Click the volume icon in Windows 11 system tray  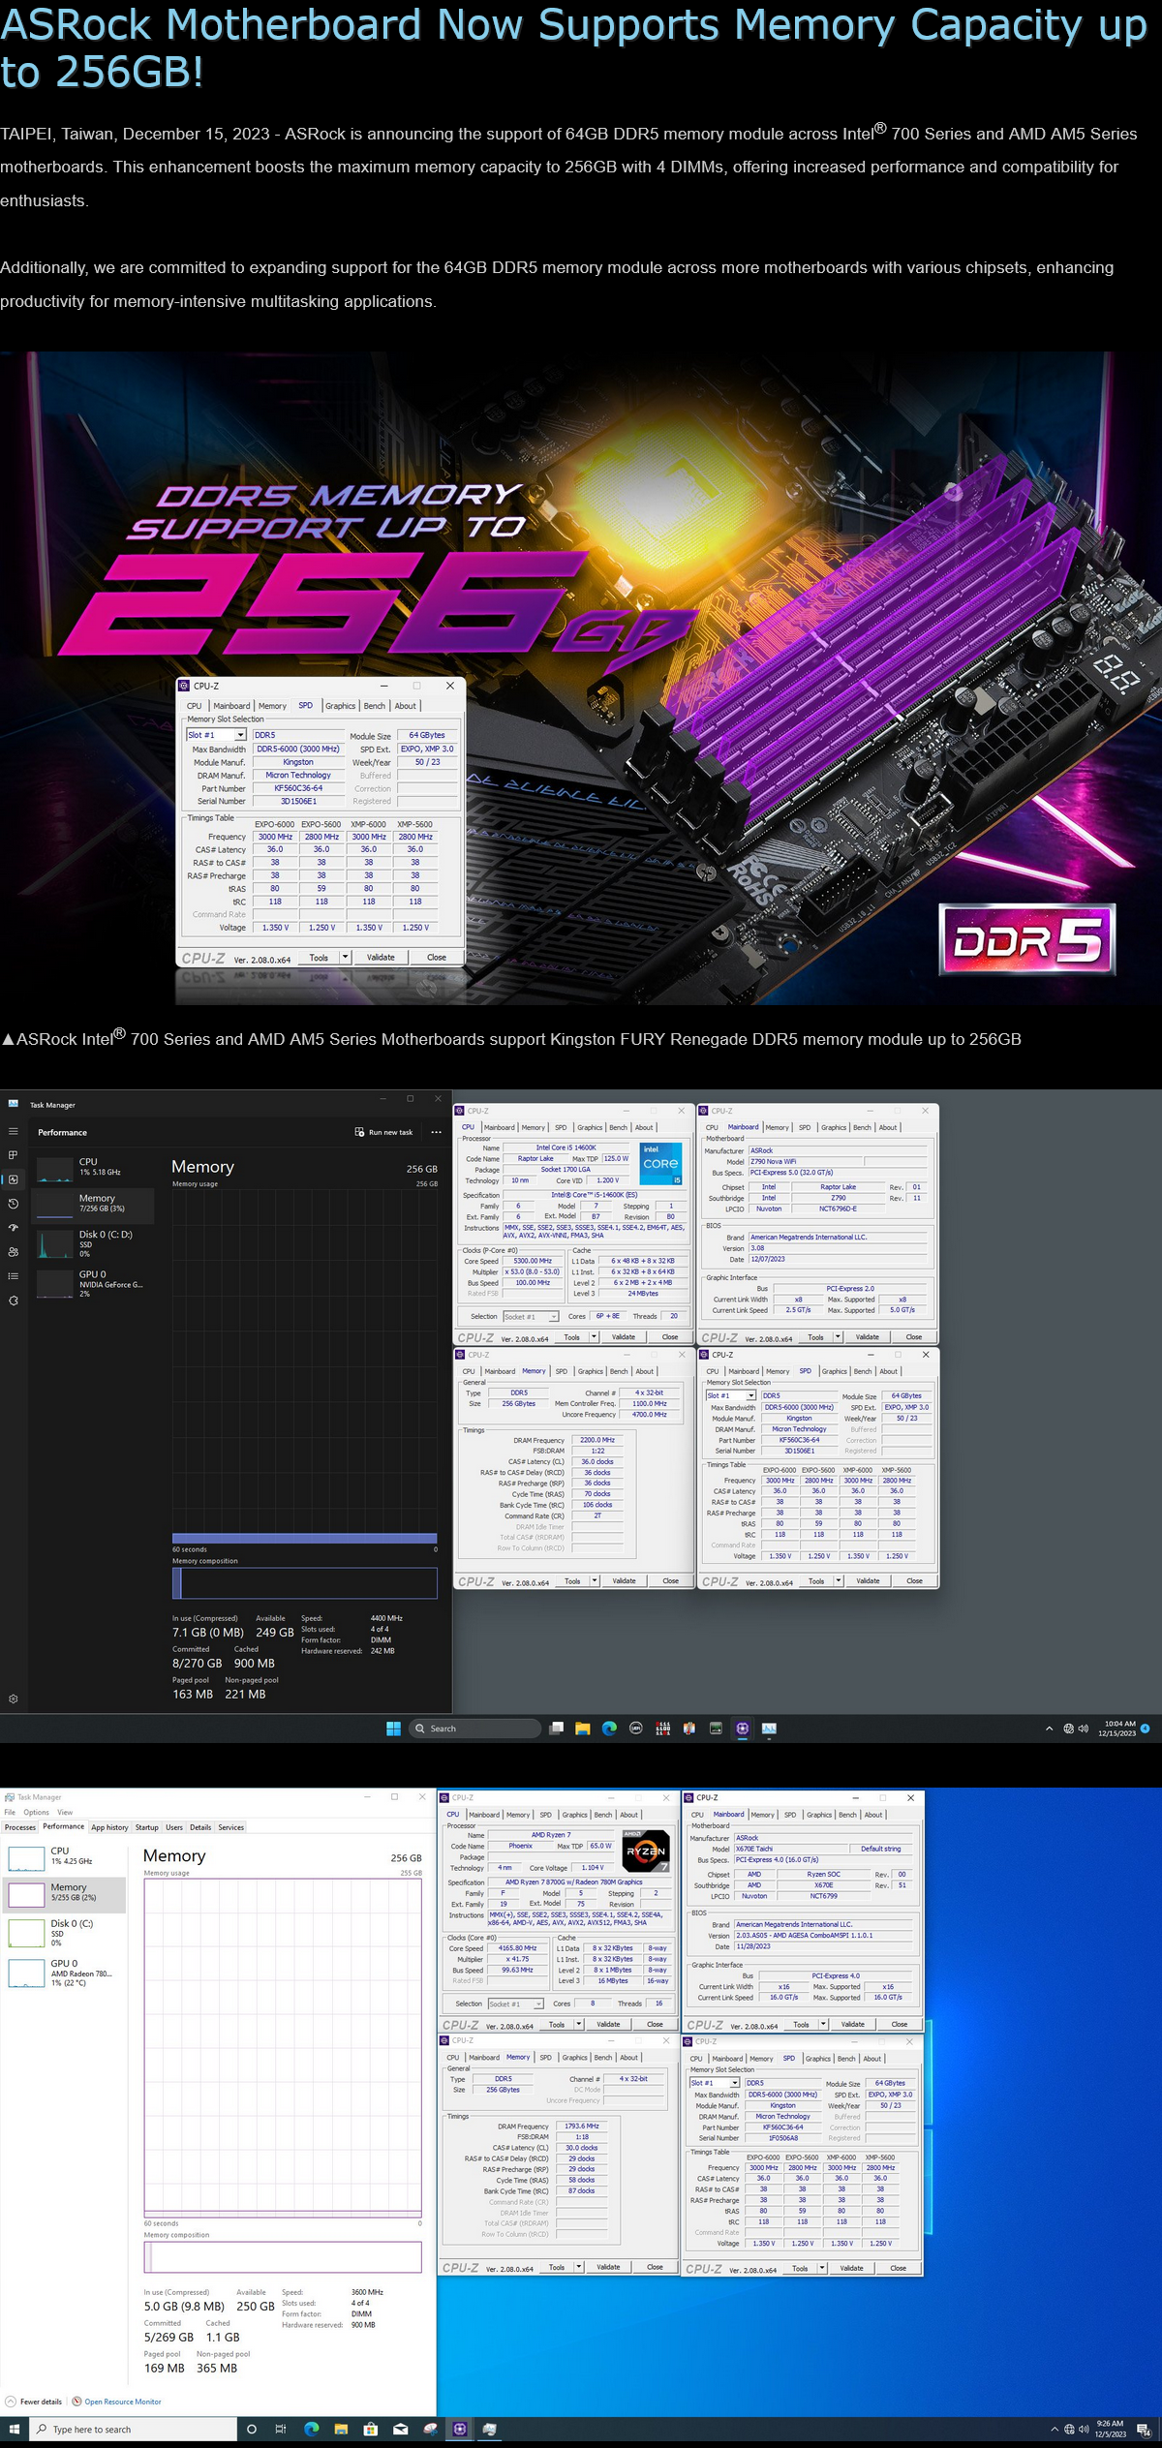[1084, 1729]
